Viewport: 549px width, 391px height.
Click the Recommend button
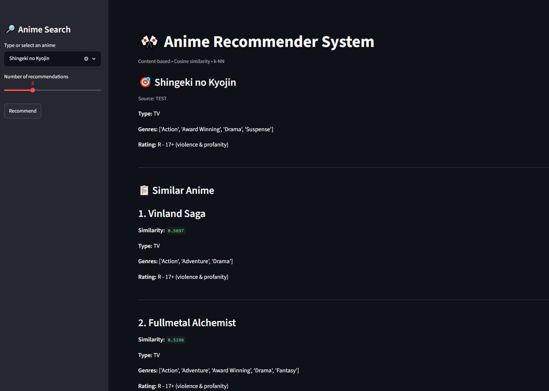click(23, 111)
